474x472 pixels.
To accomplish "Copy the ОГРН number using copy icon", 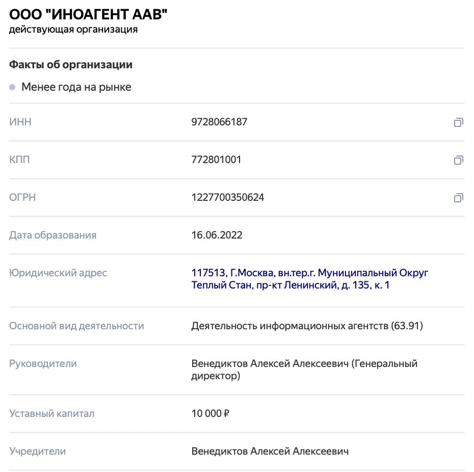I will click(x=458, y=198).
